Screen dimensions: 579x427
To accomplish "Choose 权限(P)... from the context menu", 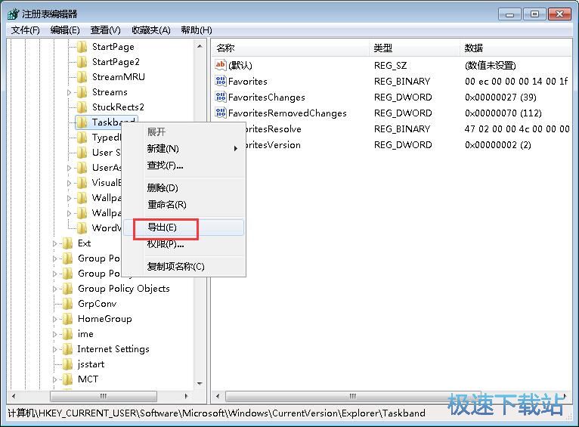I will coord(184,244).
